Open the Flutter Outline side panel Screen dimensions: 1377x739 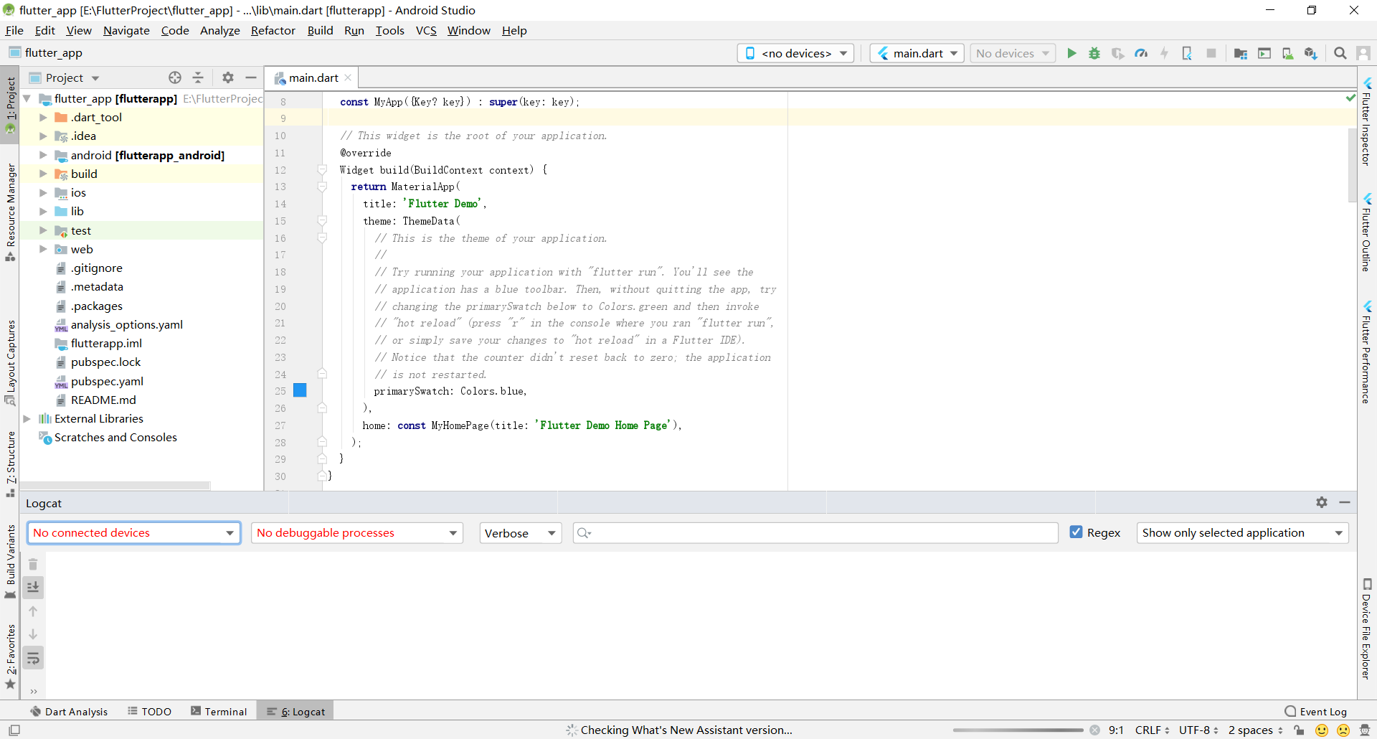pos(1366,231)
